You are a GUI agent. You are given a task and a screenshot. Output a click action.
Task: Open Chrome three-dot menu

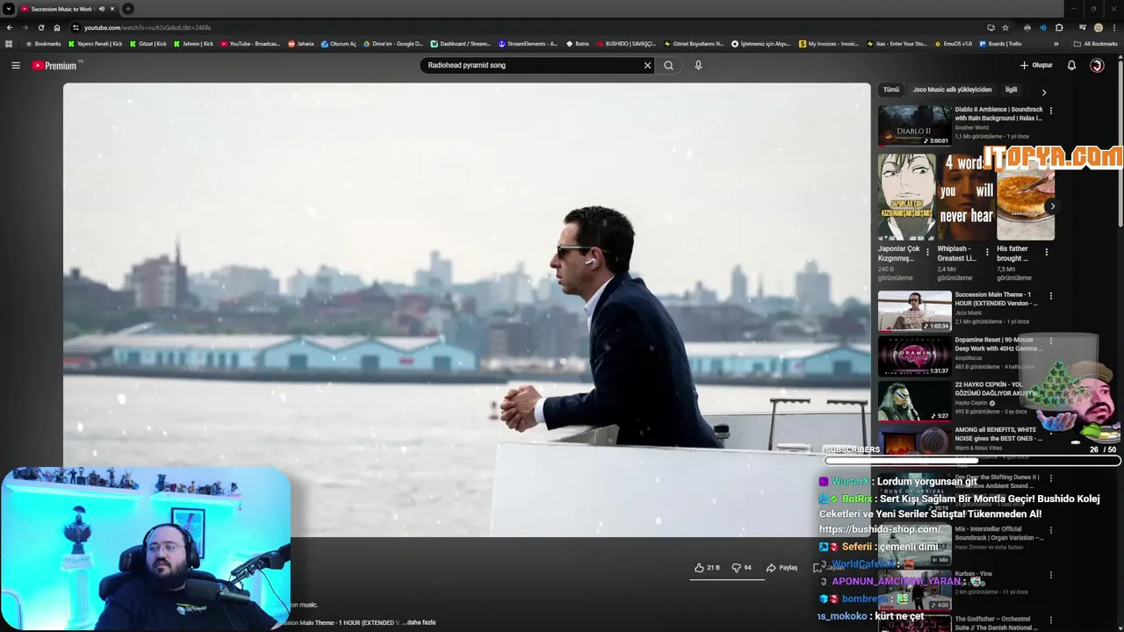coord(1113,27)
